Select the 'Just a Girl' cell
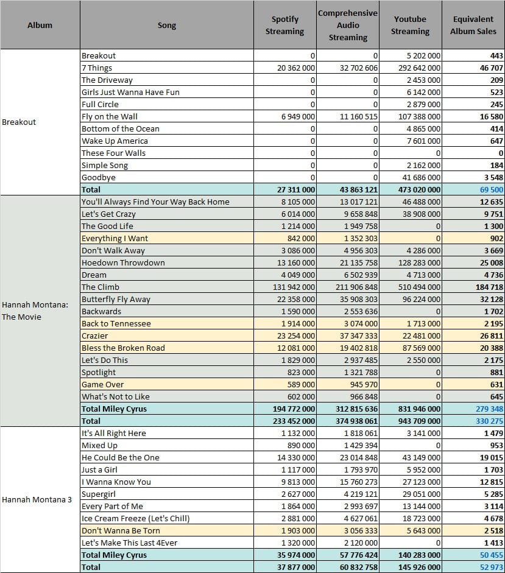The image size is (505, 573). (167, 469)
